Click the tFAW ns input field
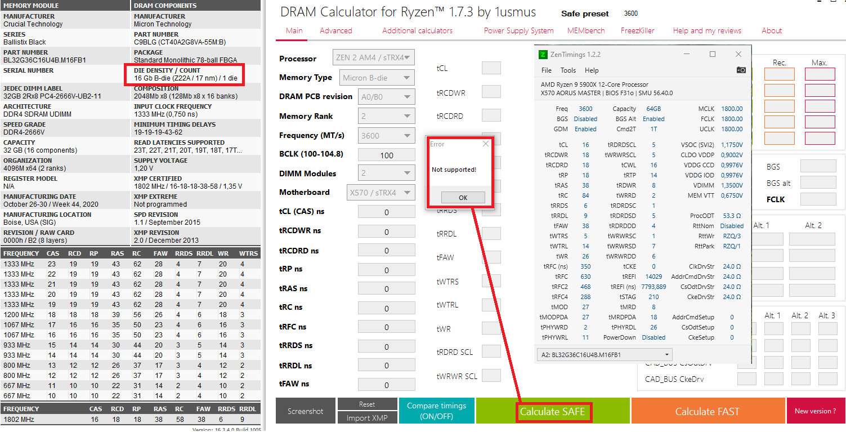Viewport: 846px width, 432px height. coord(387,385)
